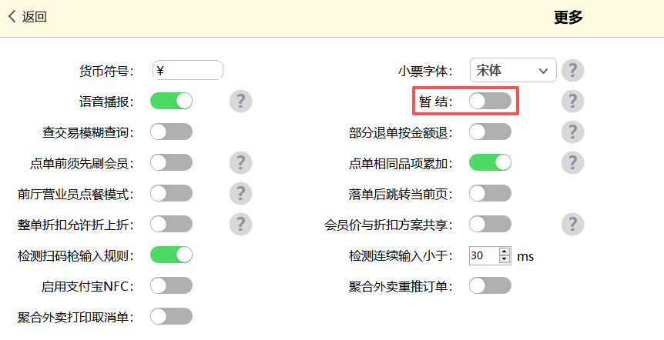This screenshot has height=340, width=664.
Task: Click the help icon beside 点单前须先刷会员
Action: point(240,162)
